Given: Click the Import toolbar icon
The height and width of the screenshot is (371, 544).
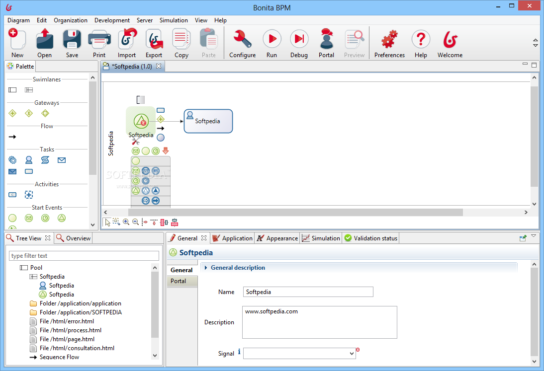Looking at the screenshot, I should tap(127, 40).
